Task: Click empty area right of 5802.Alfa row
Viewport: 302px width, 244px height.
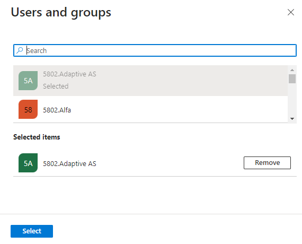Action: pyautogui.click(x=179, y=109)
